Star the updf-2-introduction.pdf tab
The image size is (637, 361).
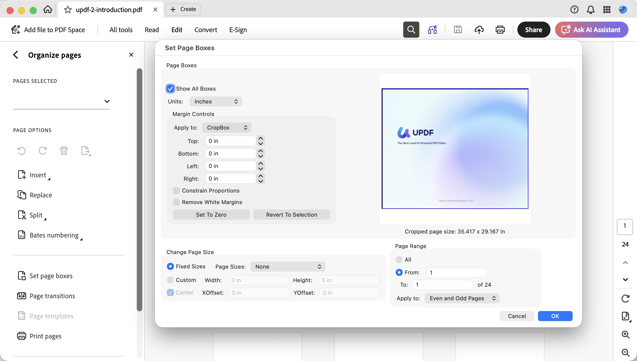[68, 10]
